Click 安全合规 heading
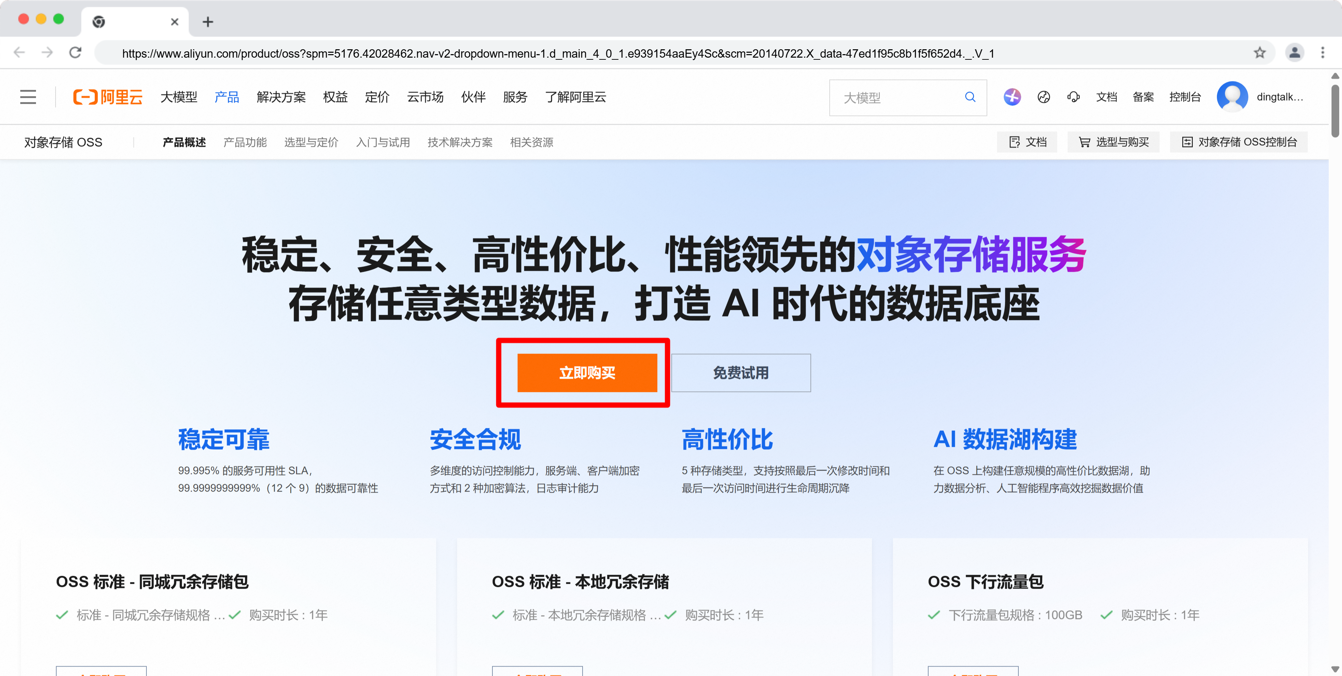This screenshot has width=1342, height=676. coord(475,439)
